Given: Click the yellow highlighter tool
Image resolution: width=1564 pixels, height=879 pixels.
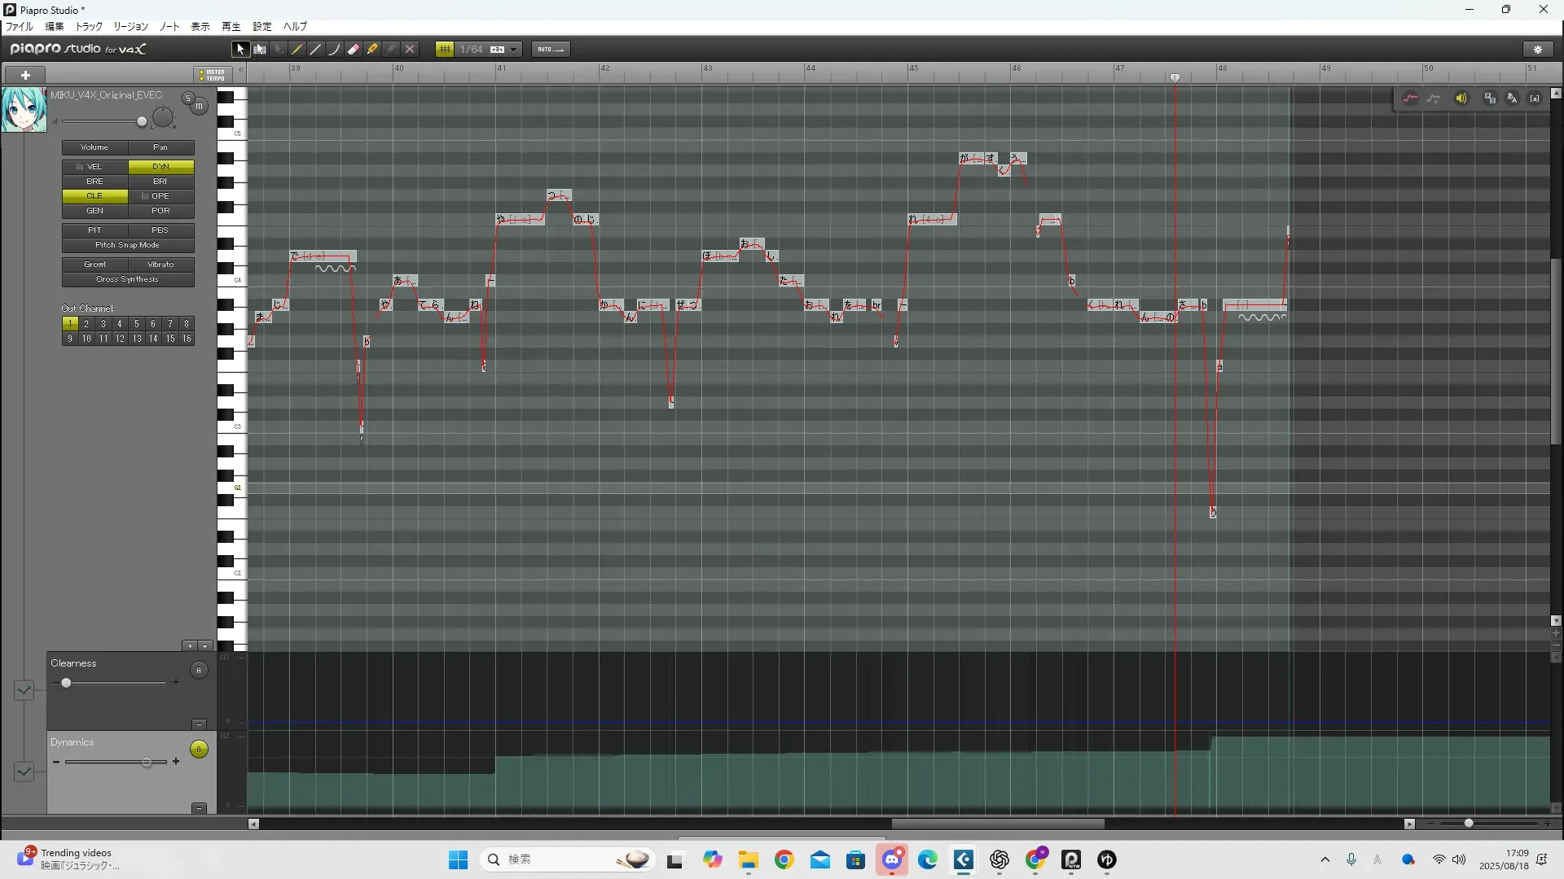Looking at the screenshot, I should pyautogui.click(x=372, y=50).
